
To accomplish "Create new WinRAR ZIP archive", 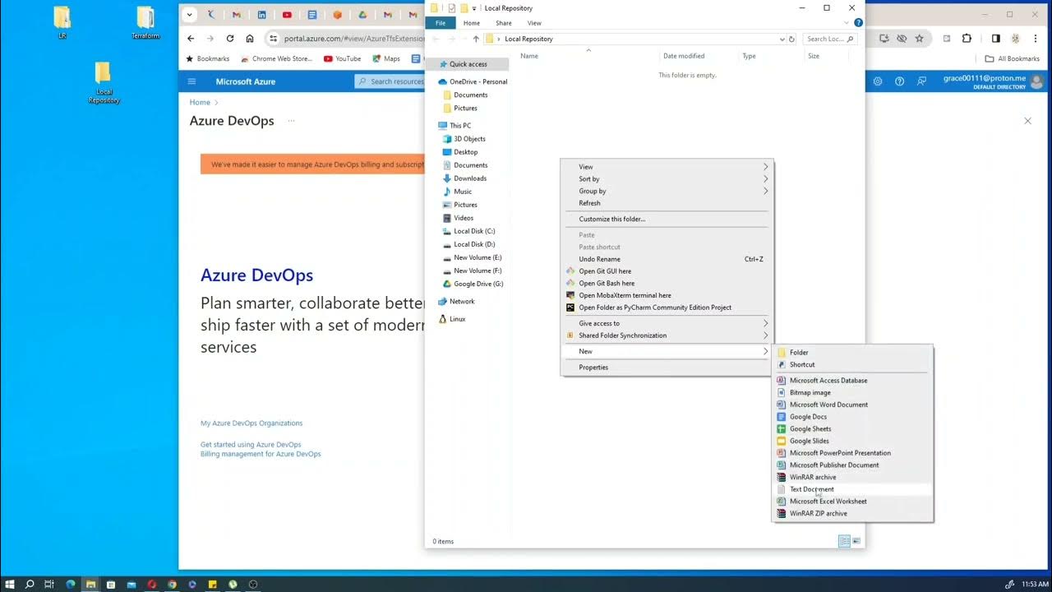I will 853,513.
